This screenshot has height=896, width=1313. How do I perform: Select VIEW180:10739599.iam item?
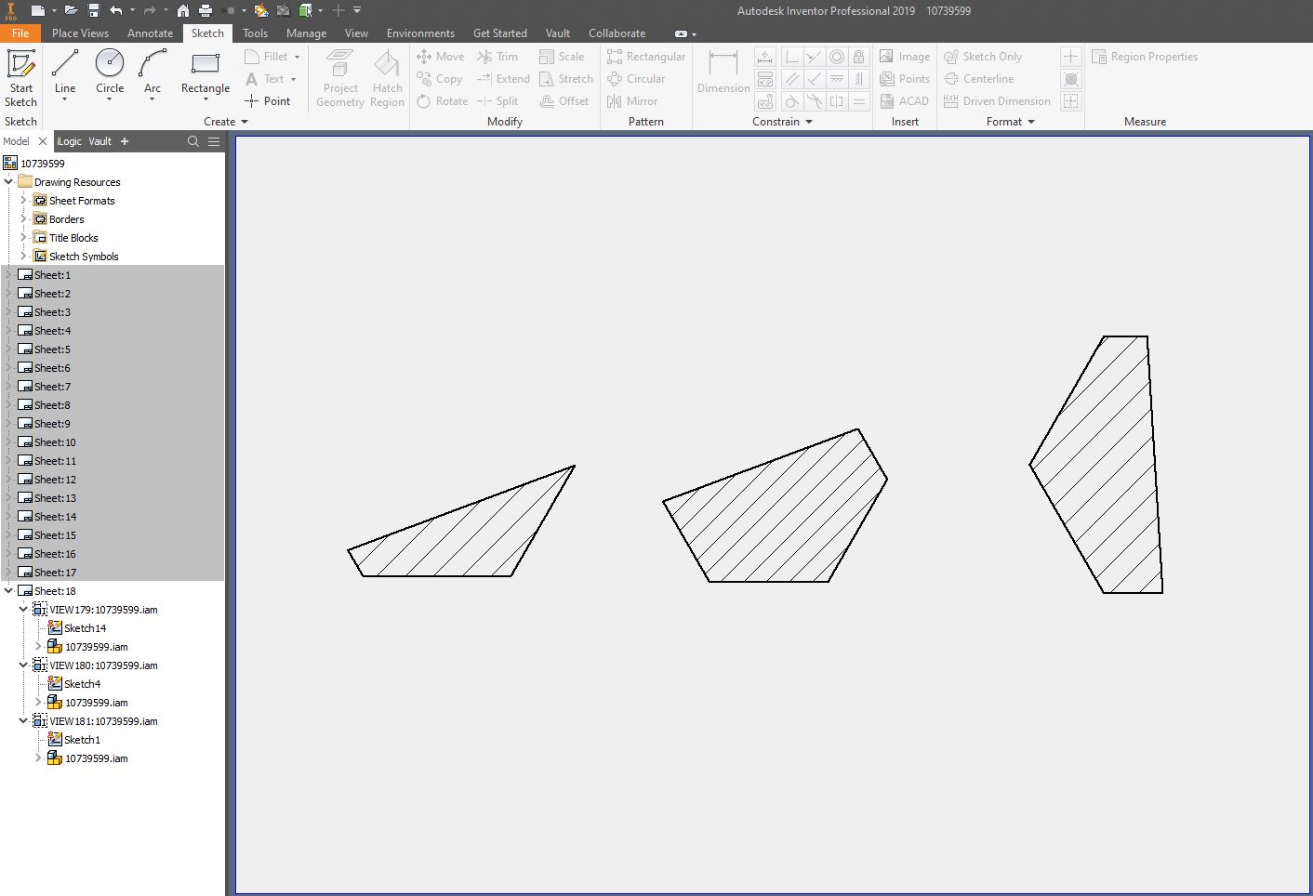click(x=103, y=665)
